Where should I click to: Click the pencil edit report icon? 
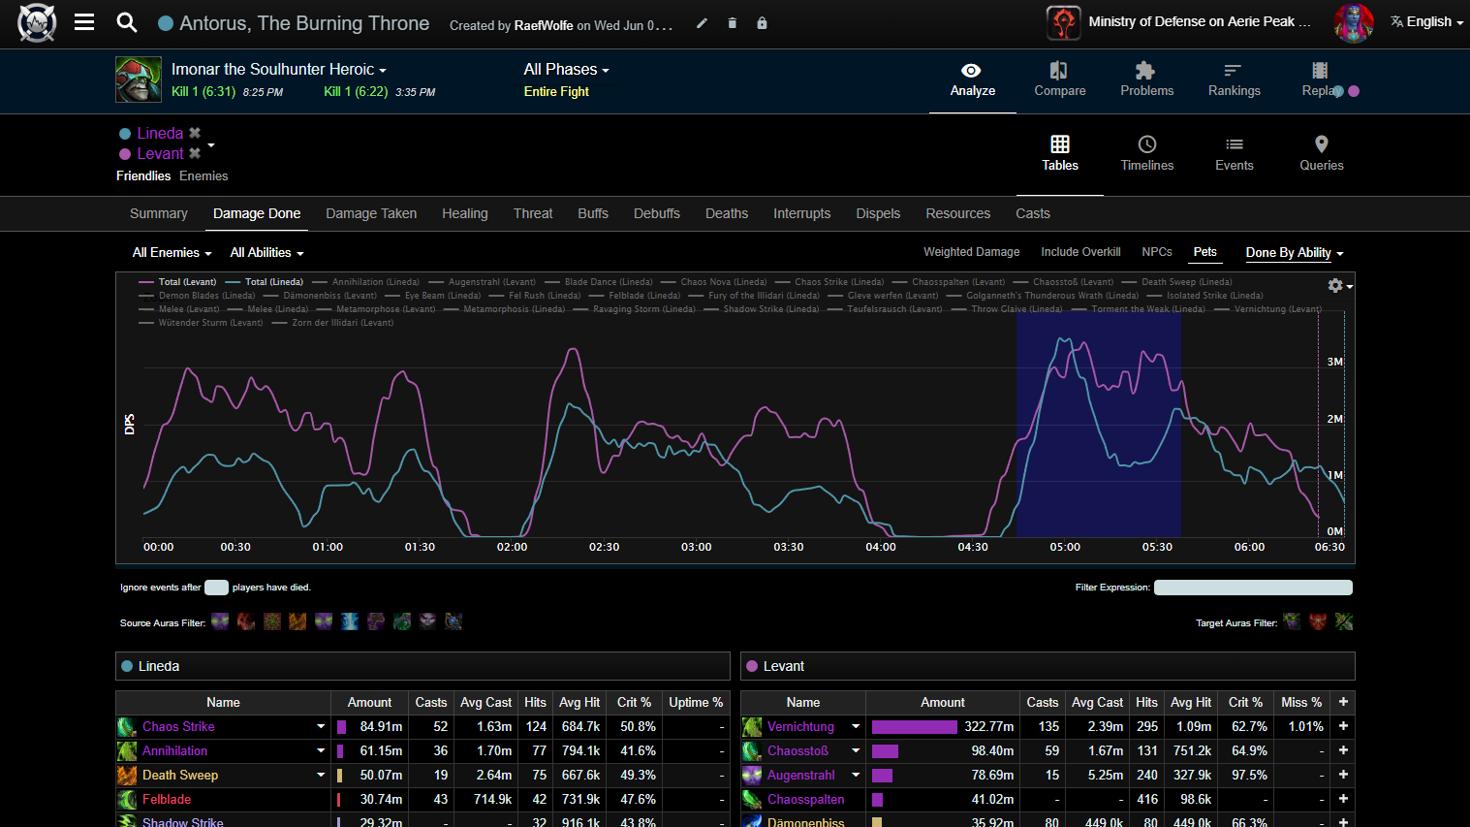click(x=702, y=23)
